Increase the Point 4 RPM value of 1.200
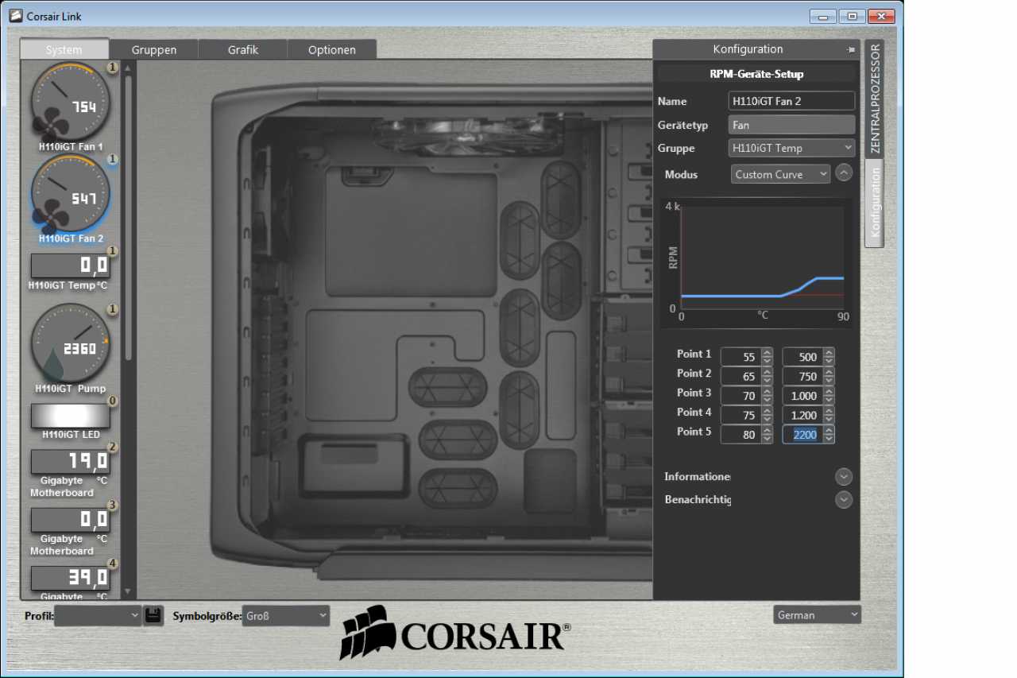This screenshot has height=678, width=1017. click(829, 411)
